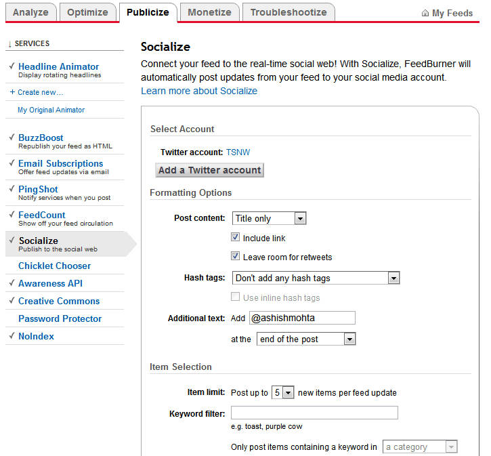This screenshot has width=491, height=456.
Task: Click Add a Twitter account button
Action: pos(209,170)
